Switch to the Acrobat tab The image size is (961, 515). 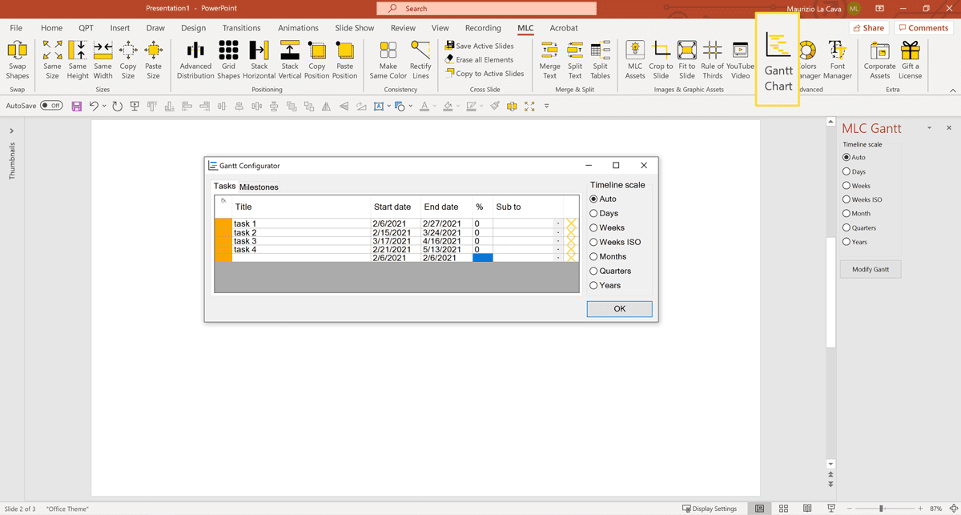pyautogui.click(x=564, y=28)
